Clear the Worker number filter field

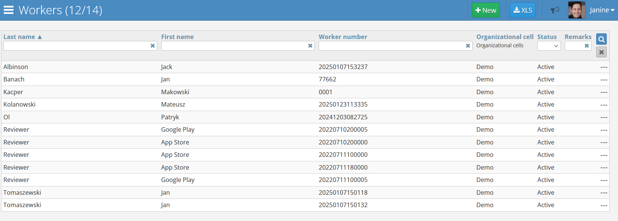(468, 46)
